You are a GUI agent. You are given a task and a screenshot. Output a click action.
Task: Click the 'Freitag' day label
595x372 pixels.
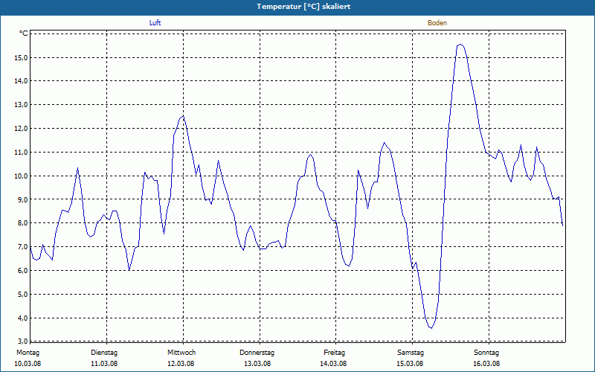point(334,353)
